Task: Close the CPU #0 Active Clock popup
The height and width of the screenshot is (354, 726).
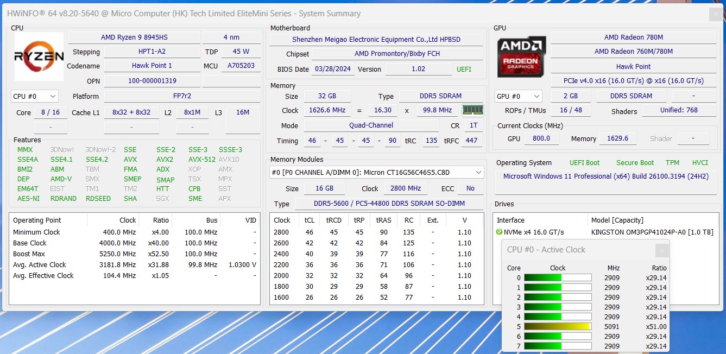Action: tap(661, 250)
